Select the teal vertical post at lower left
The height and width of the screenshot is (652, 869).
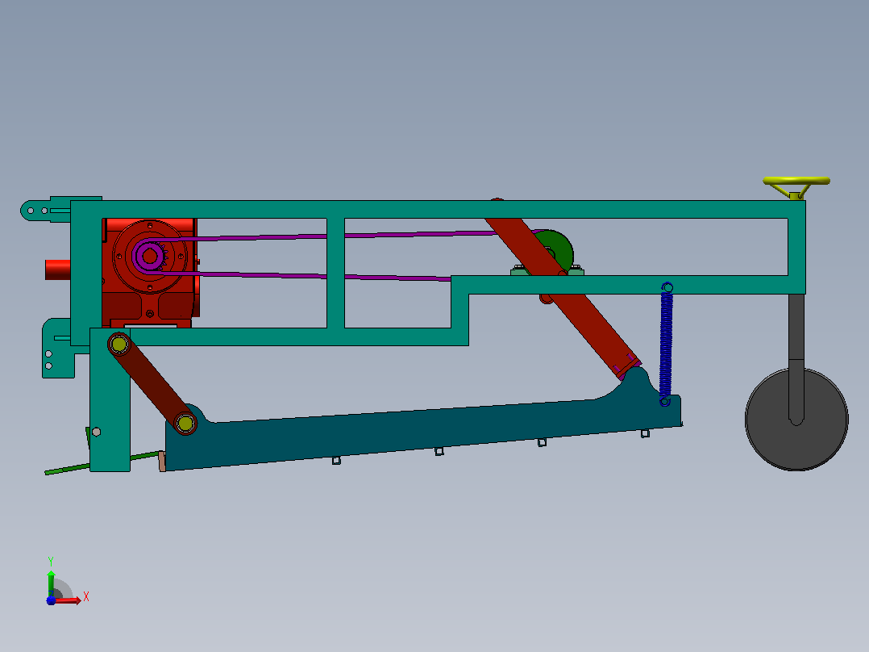click(110, 399)
